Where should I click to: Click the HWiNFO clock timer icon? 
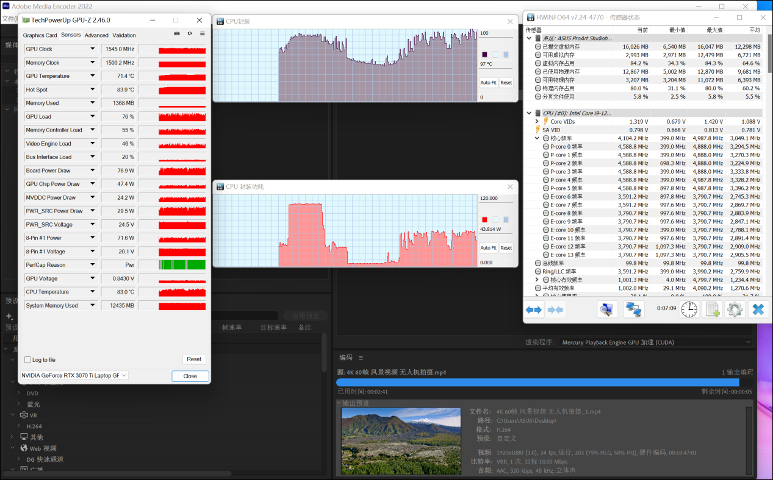coord(689,309)
